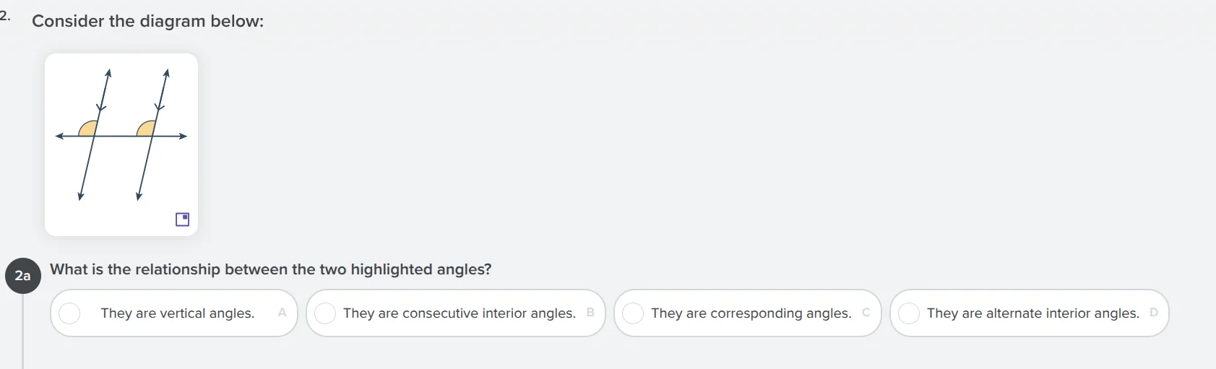Select the consecutive interior angles radio circle
This screenshot has width=1216, height=369.
tap(325, 313)
